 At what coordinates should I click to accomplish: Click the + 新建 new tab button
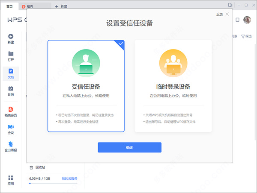pos(61,6)
